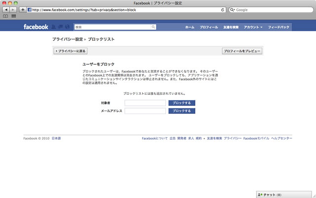Click the yellow minimize window button
Screen dimensions: 316x198
click(10, 3)
